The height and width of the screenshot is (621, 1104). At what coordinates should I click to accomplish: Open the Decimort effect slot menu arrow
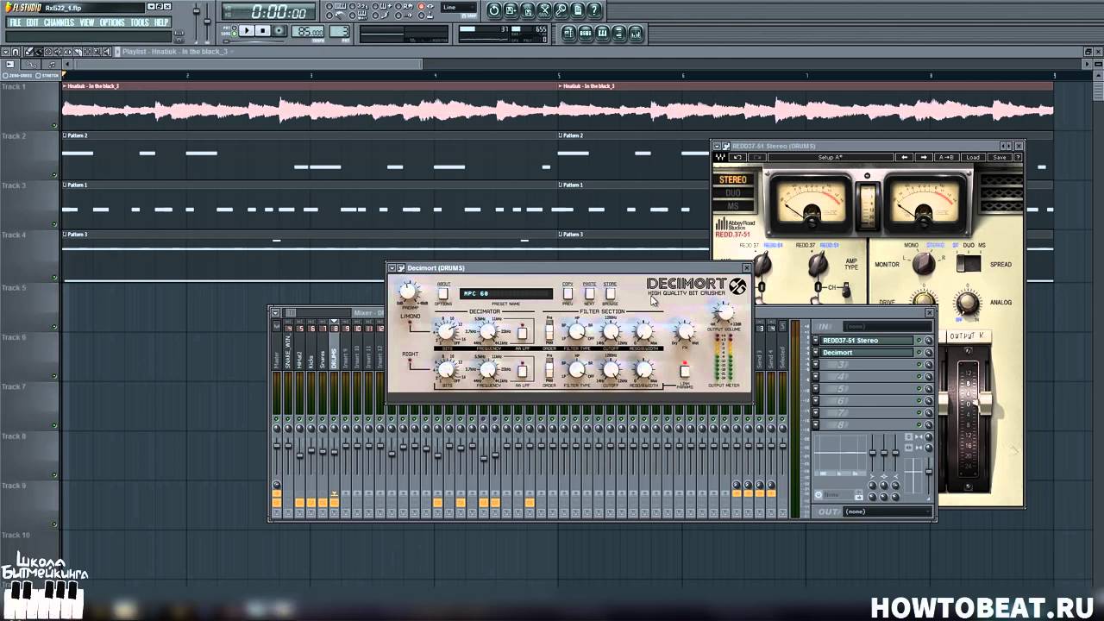point(816,353)
